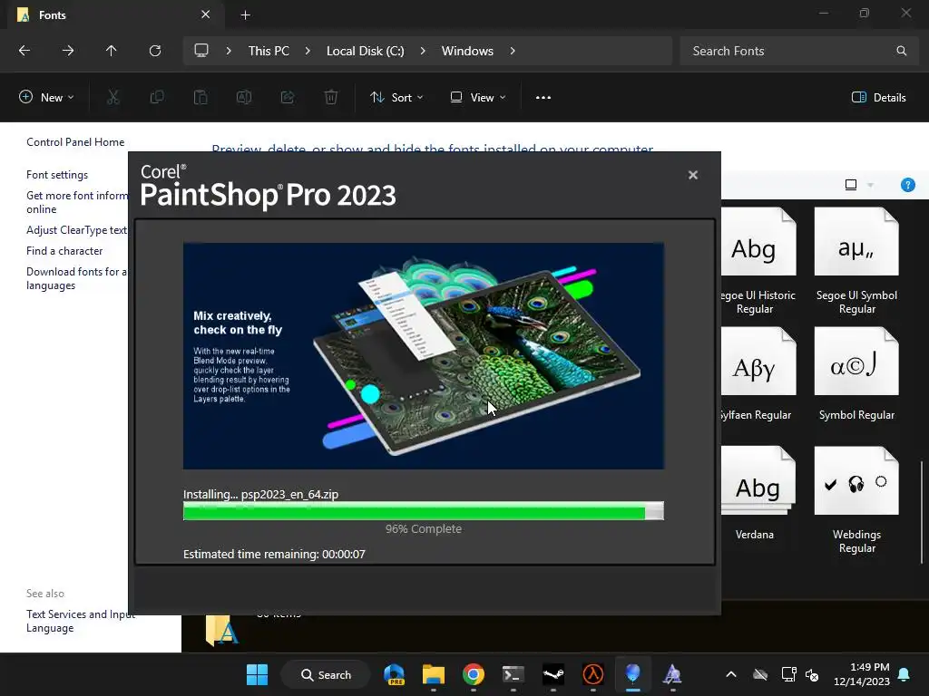Toggle the Details pane
The width and height of the screenshot is (929, 696).
[x=878, y=98]
